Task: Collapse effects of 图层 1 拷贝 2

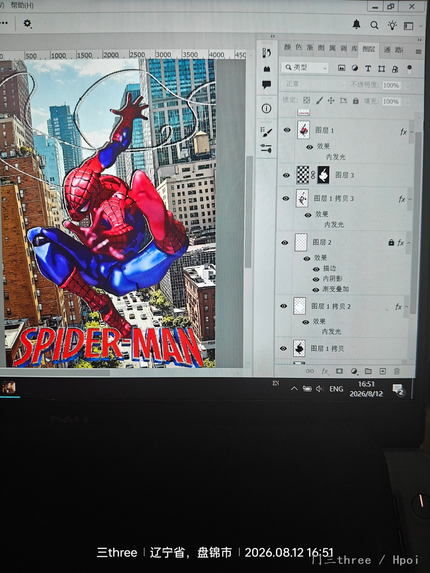Action: [x=406, y=307]
